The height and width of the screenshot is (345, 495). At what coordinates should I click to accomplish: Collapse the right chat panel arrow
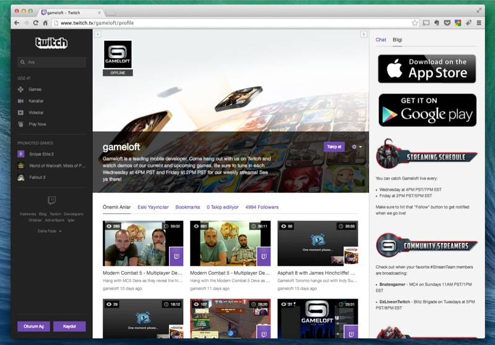click(364, 34)
